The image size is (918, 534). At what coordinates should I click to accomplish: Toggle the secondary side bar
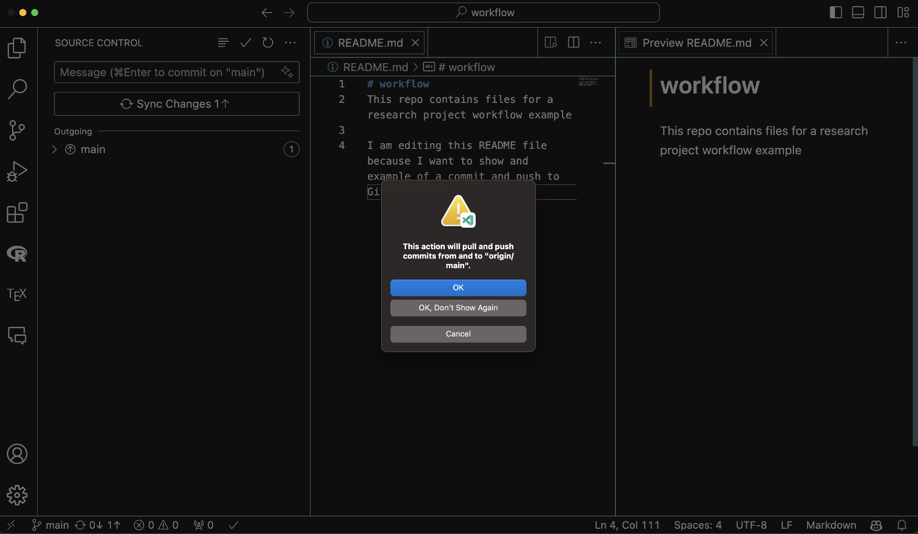[x=880, y=13]
